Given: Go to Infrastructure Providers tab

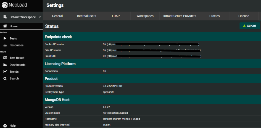Looking at the screenshot, I should point(180,16).
